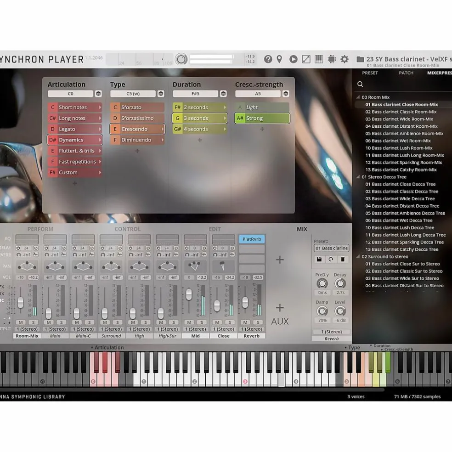Click the Mid channel volume fader
The width and height of the screenshot is (452, 452).
pos(189,294)
